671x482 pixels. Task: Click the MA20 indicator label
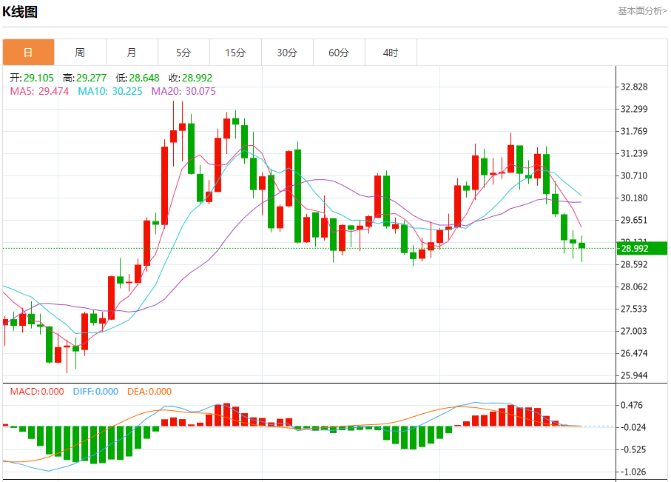pos(183,91)
